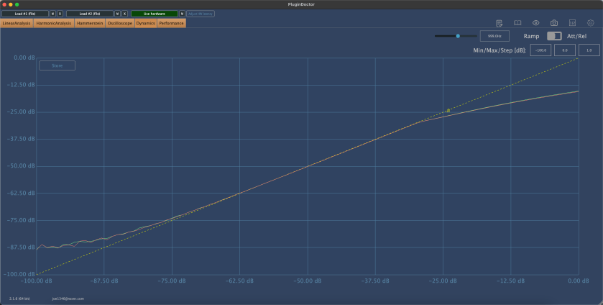Click the X button beside Load #1
This screenshot has height=305, width=603.
[x=60, y=14]
